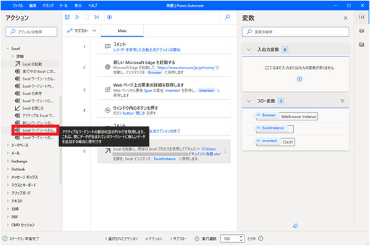Clear variable values with eraser icon
370x246 pixels.
pos(296,226)
